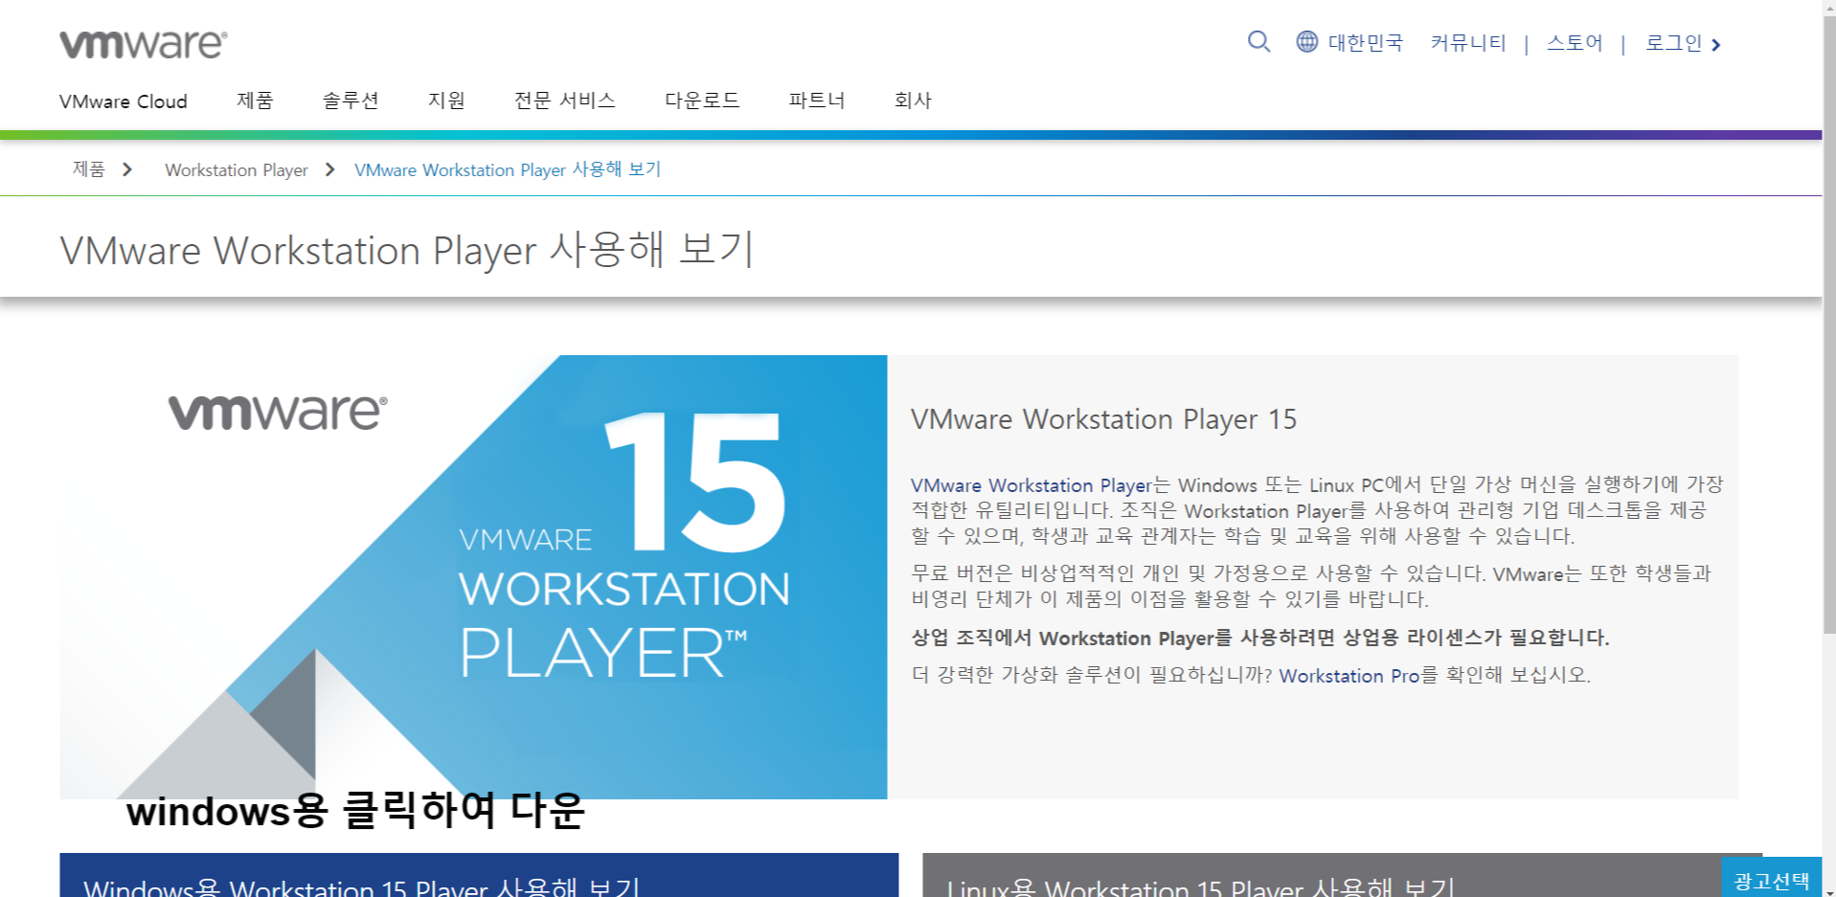The width and height of the screenshot is (1836, 897).
Task: Select 'VMware Workstation Player 15' heading text
Action: pyautogui.click(x=1103, y=419)
